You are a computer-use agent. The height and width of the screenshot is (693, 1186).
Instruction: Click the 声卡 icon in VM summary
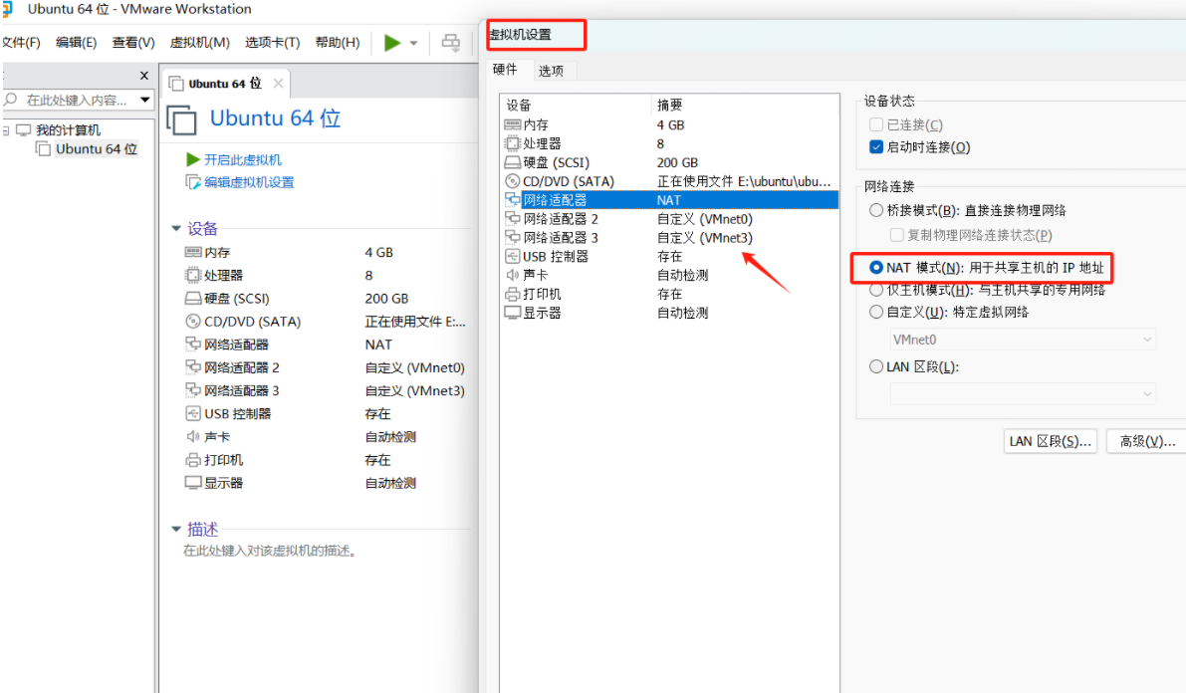click(193, 436)
